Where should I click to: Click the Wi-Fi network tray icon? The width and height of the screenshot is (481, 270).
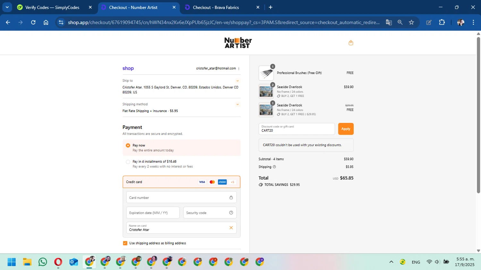[429, 262]
